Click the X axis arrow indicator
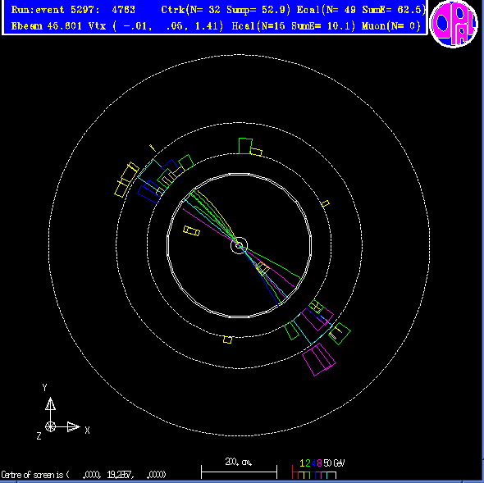The height and width of the screenshot is (483, 484). [x=74, y=427]
